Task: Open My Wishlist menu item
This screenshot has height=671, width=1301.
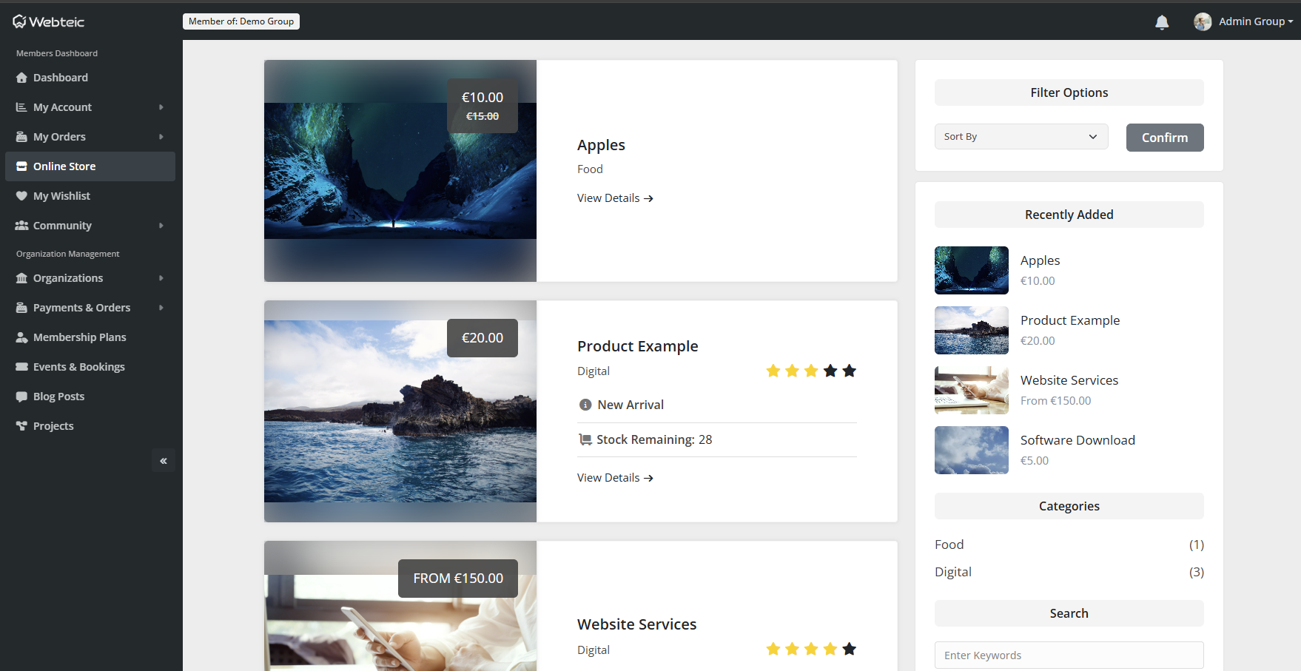Action: [90, 196]
